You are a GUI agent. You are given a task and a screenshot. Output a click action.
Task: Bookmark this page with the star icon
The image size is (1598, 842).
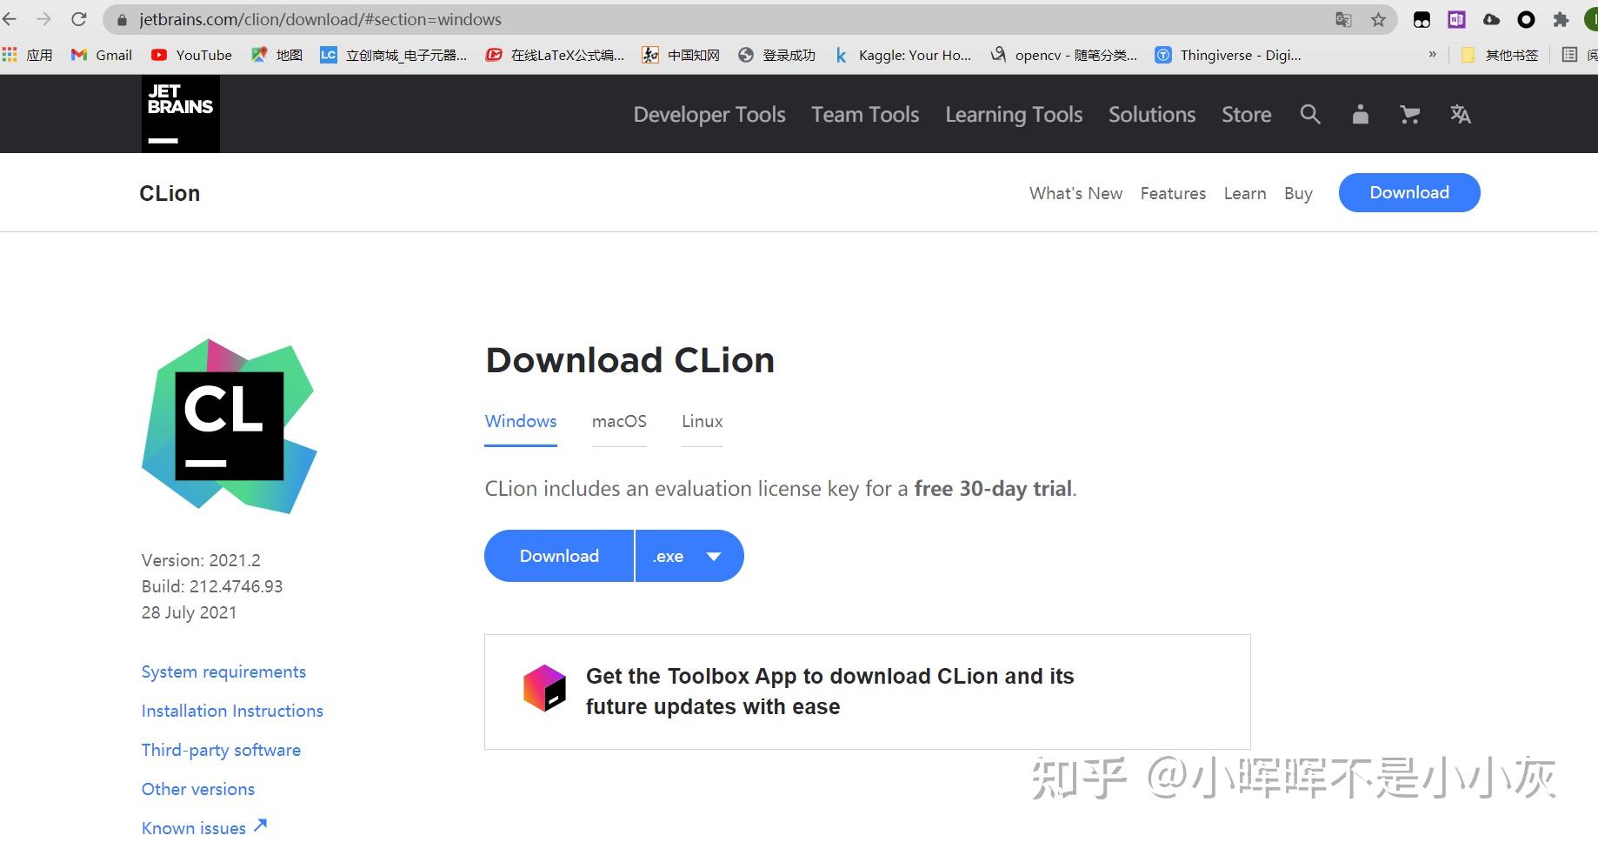(x=1377, y=19)
